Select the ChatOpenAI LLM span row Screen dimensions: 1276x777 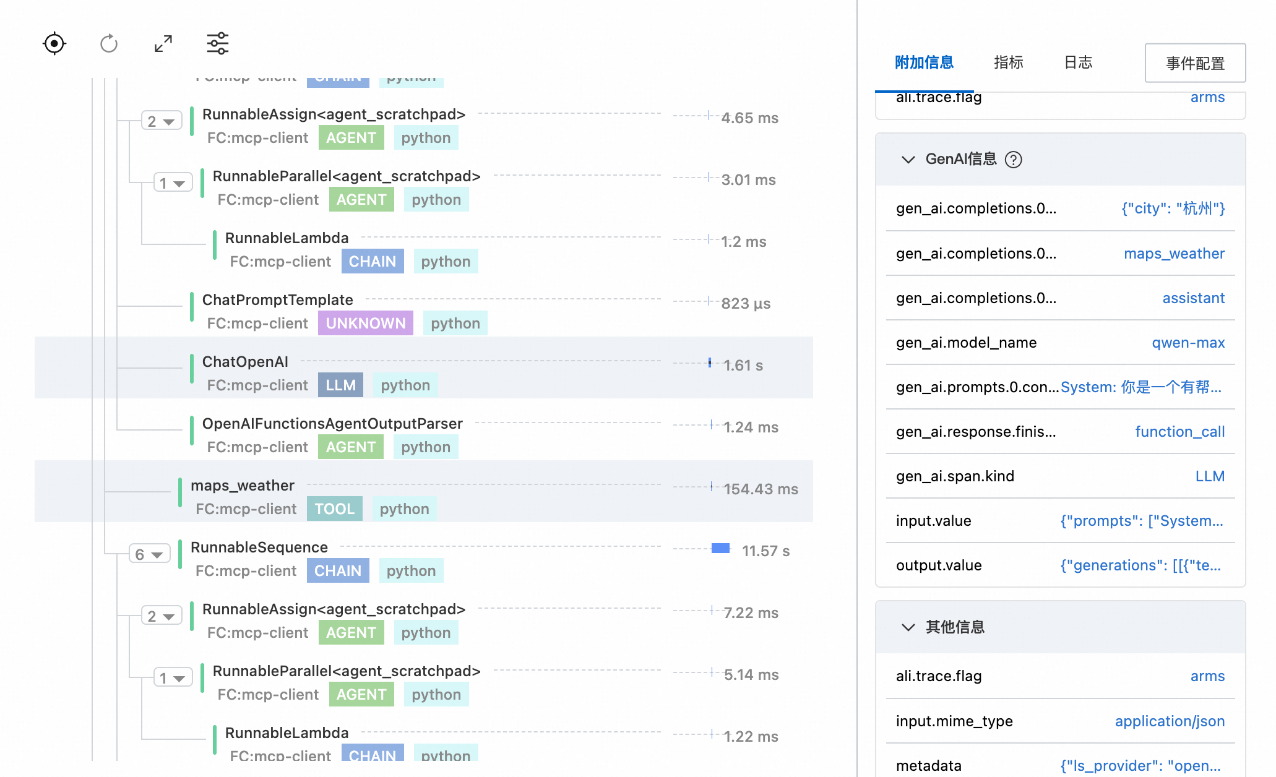245,362
